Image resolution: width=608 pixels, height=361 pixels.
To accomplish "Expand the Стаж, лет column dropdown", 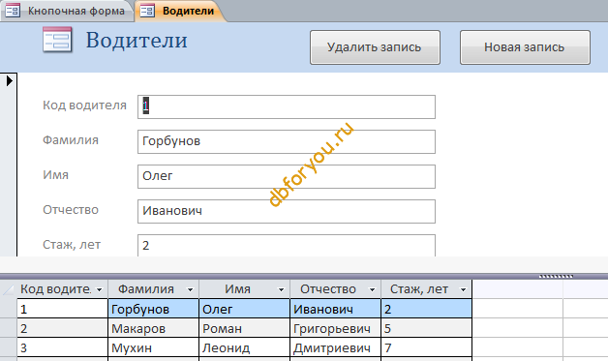I will click(464, 289).
